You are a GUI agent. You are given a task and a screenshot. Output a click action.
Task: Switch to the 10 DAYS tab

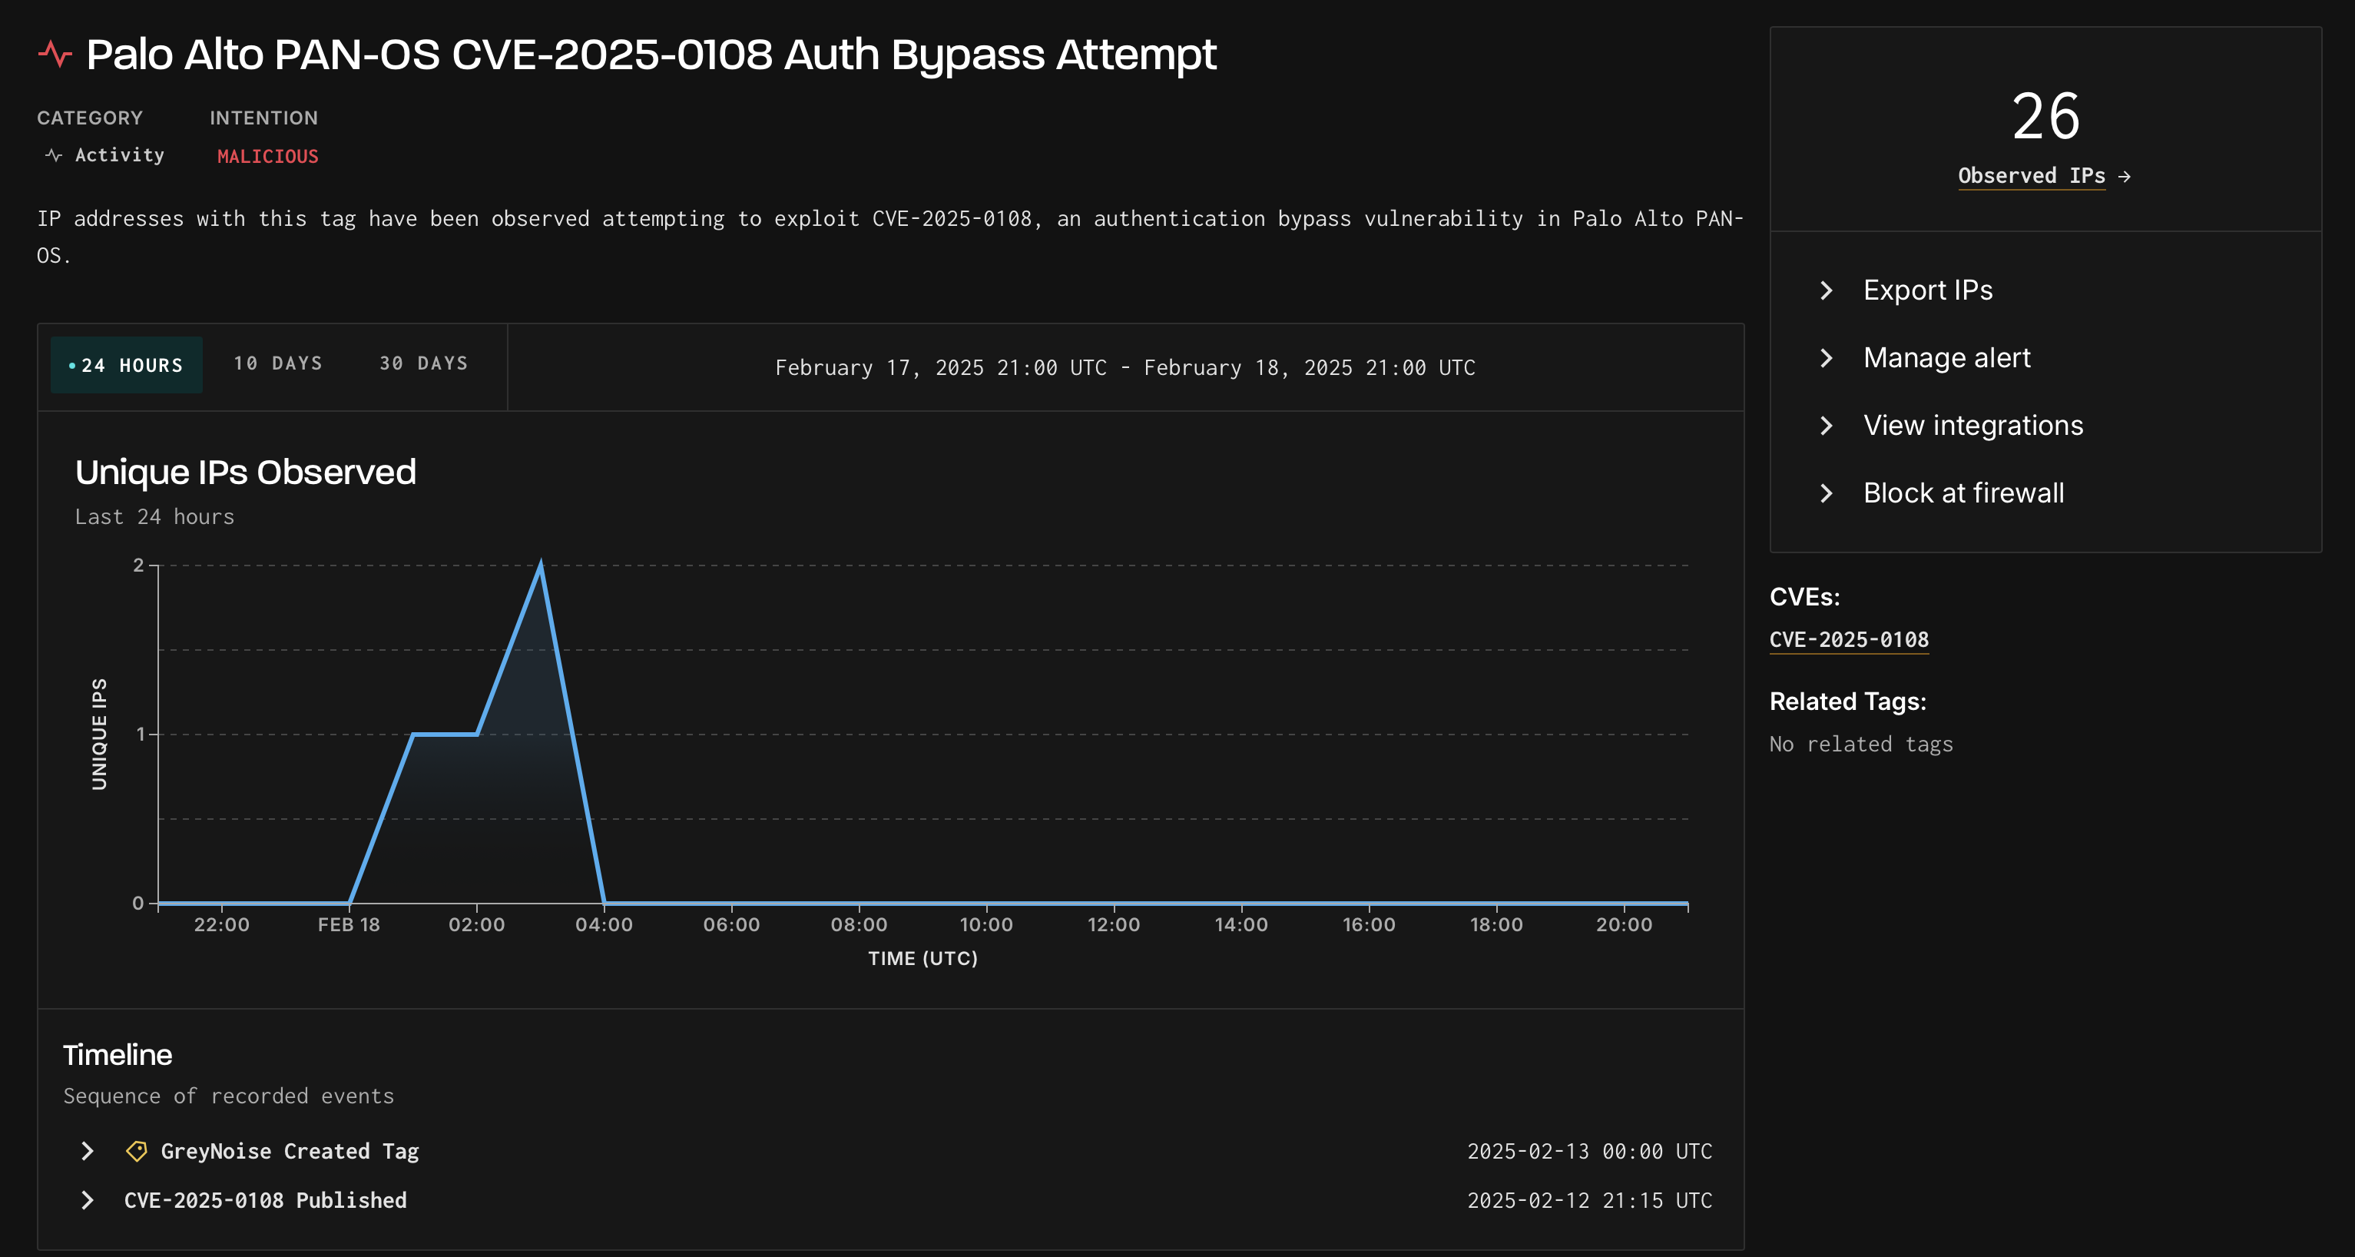click(x=278, y=364)
